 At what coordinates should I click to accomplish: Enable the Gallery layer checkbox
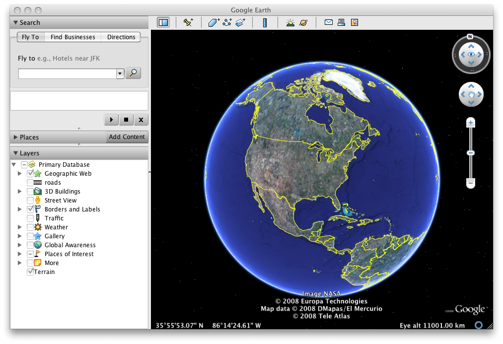coord(30,236)
